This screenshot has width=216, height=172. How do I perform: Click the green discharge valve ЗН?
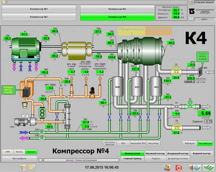tap(190, 106)
